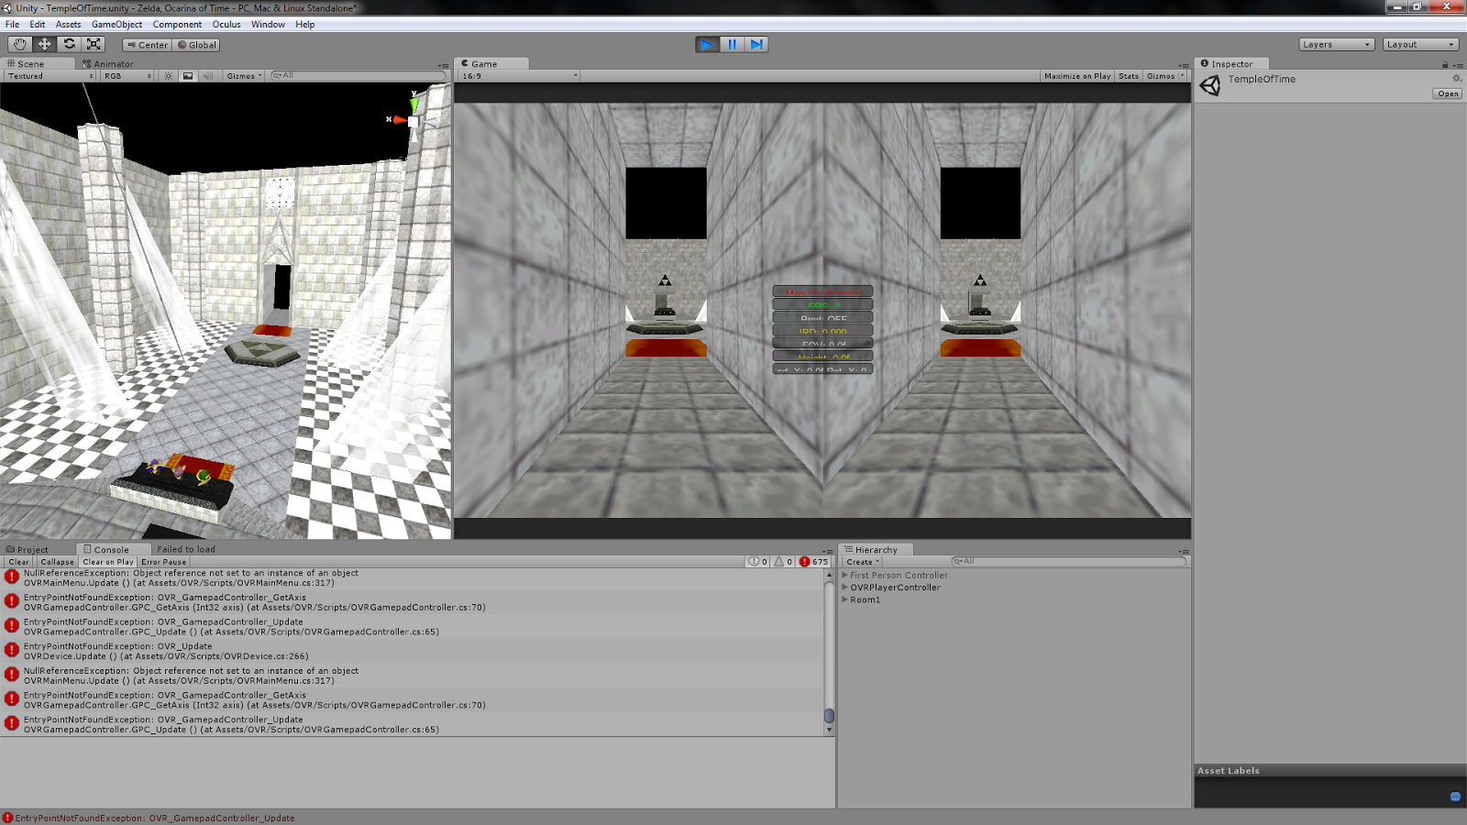Image resolution: width=1467 pixels, height=825 pixels.
Task: Toggle Maximize on Play
Action: tap(1077, 76)
